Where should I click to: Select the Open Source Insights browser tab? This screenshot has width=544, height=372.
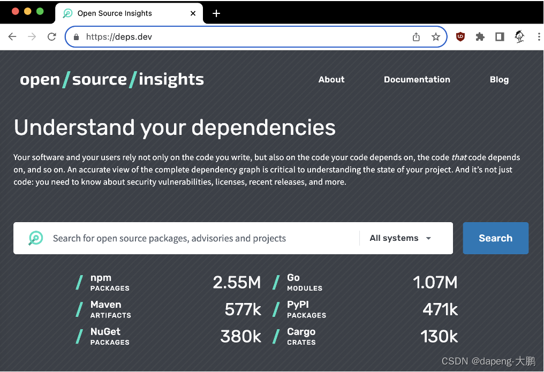129,13
